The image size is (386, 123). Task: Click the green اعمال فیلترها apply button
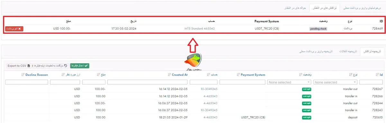(x=79, y=66)
